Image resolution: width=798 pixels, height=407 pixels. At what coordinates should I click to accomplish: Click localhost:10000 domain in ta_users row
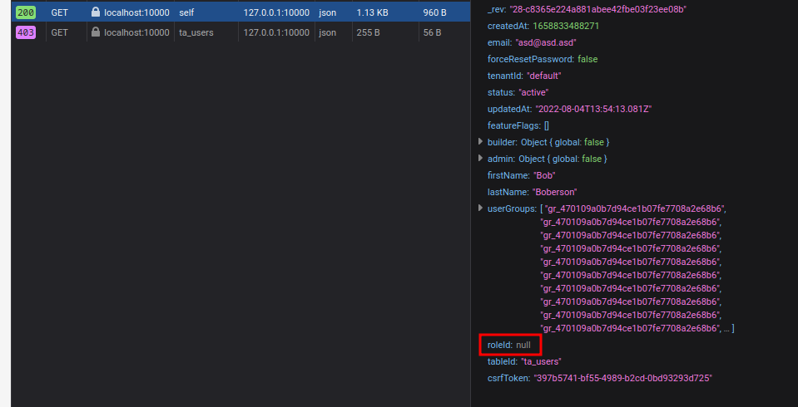pyautogui.click(x=137, y=32)
